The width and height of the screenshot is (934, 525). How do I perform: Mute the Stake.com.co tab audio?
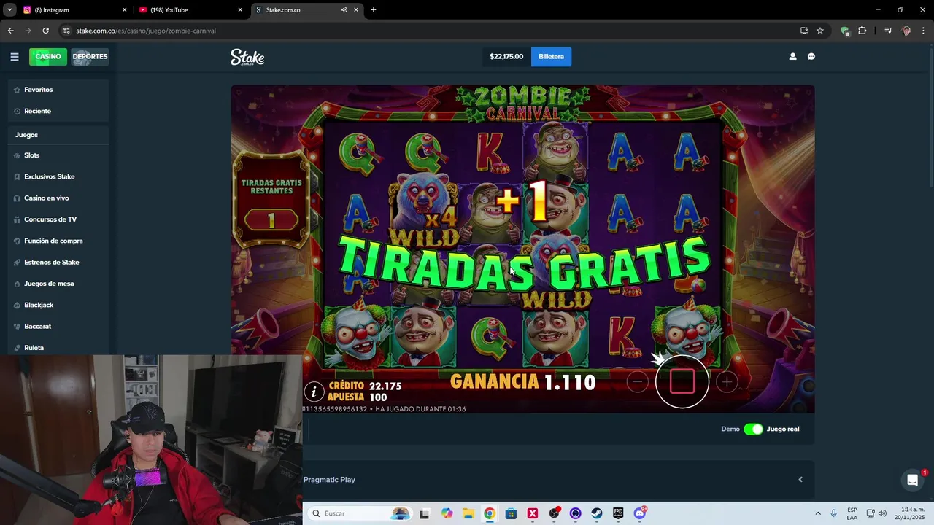tap(344, 10)
